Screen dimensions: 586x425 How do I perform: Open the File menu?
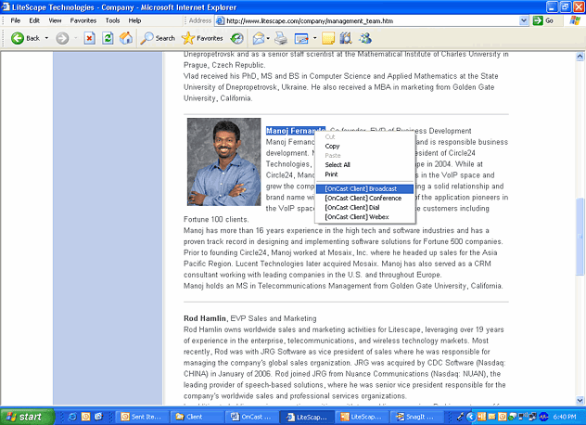[16, 20]
